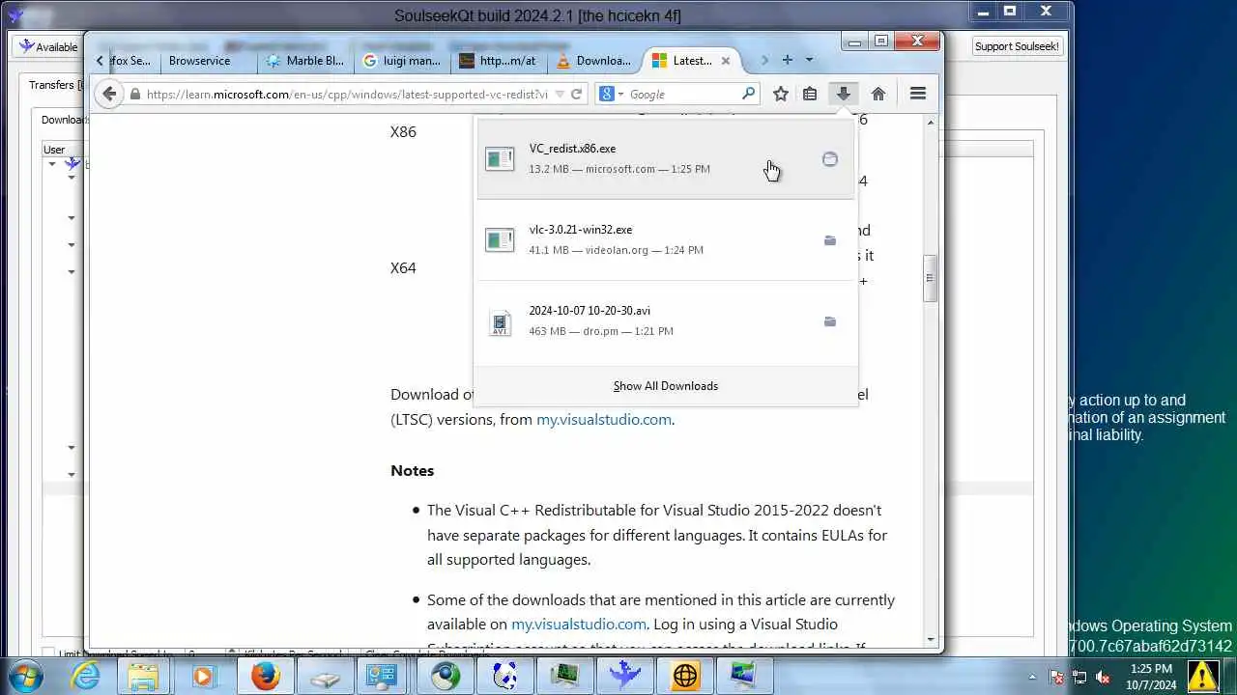Open Windows Media Player from taskbar
1237x695 pixels.
click(x=203, y=676)
